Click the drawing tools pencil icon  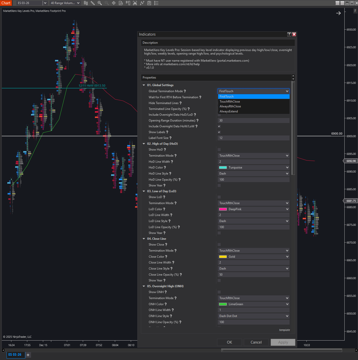(x=93, y=3)
